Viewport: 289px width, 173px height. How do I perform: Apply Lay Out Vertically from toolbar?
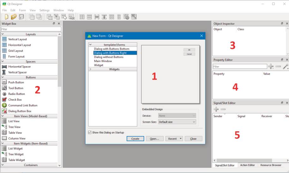89,17
